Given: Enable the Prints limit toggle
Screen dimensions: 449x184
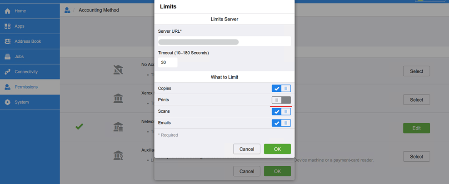Looking at the screenshot, I should (281, 100).
